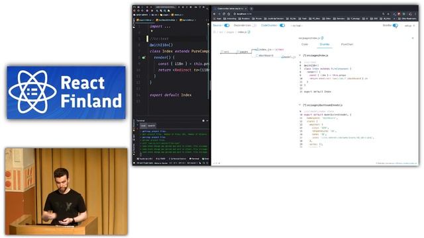Focus the localhost address bar
The height and width of the screenshot is (238, 424).
[x=305, y=14]
